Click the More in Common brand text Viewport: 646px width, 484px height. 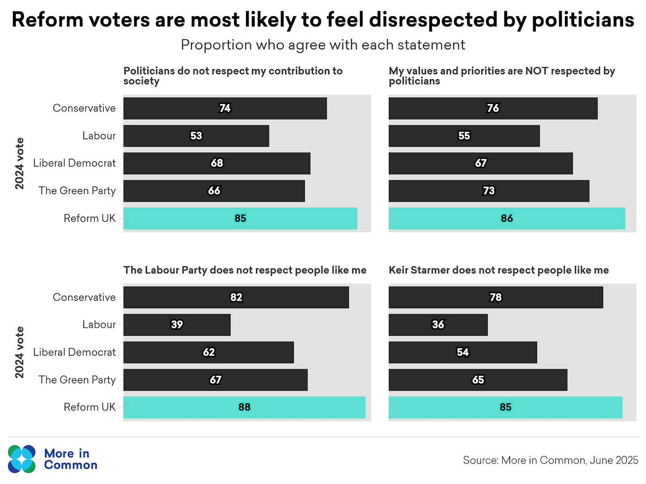click(70, 459)
